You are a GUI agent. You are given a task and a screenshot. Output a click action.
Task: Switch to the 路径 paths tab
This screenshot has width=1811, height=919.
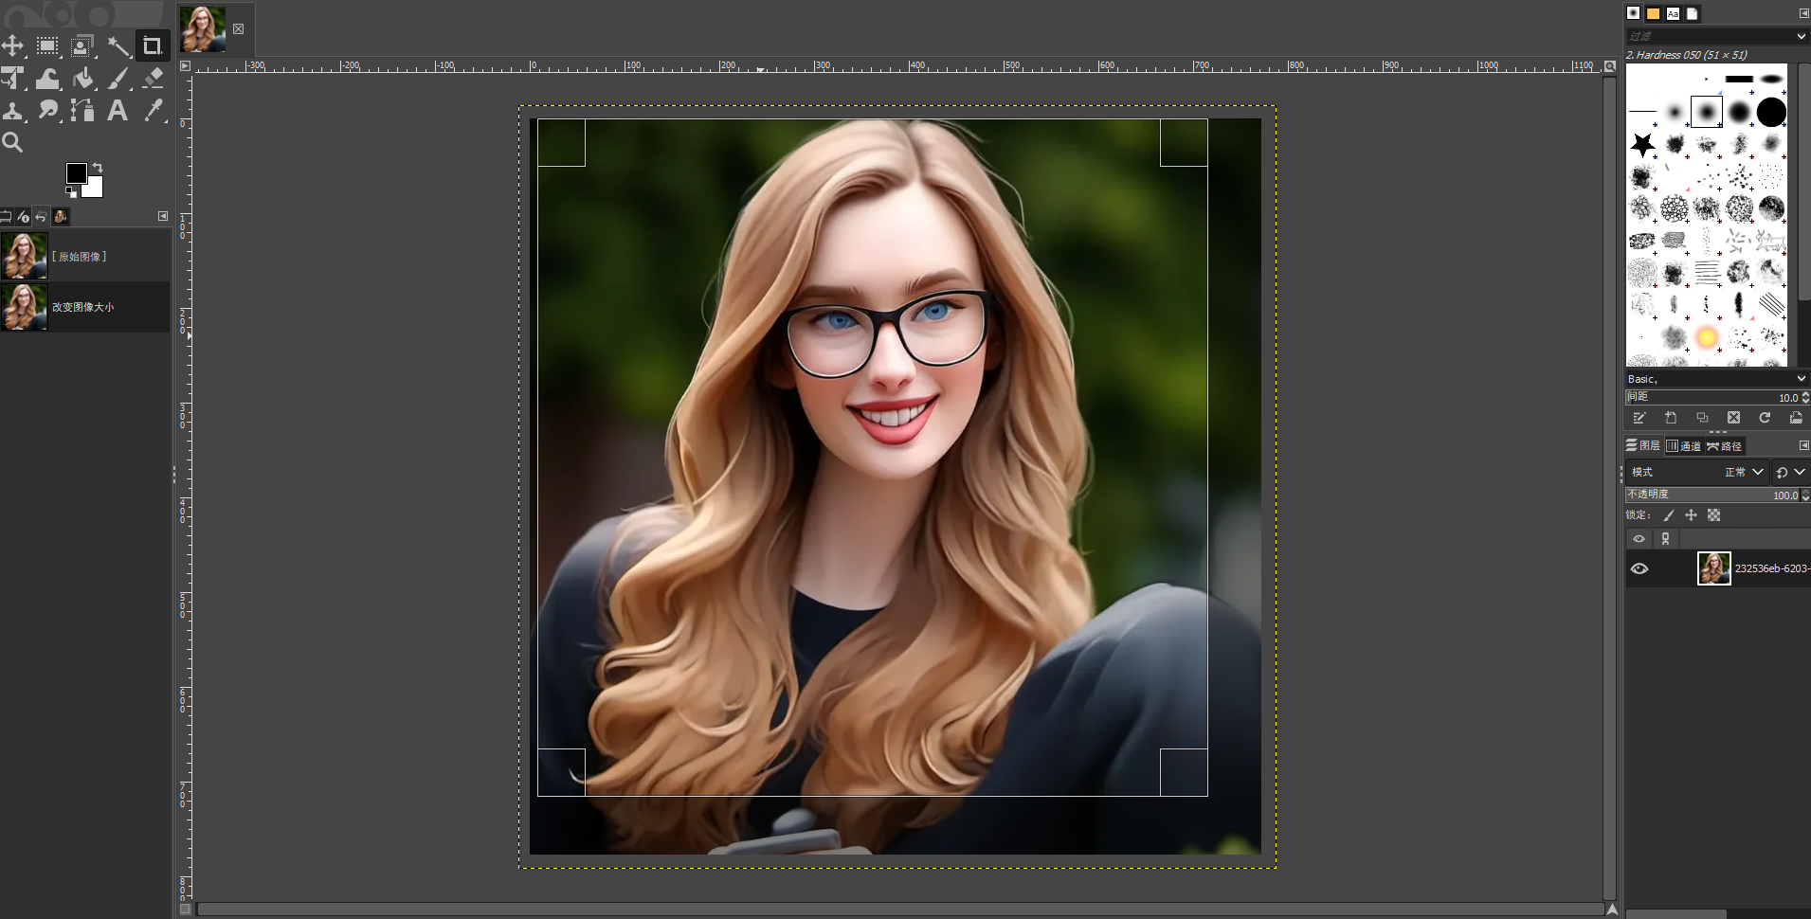1725,445
